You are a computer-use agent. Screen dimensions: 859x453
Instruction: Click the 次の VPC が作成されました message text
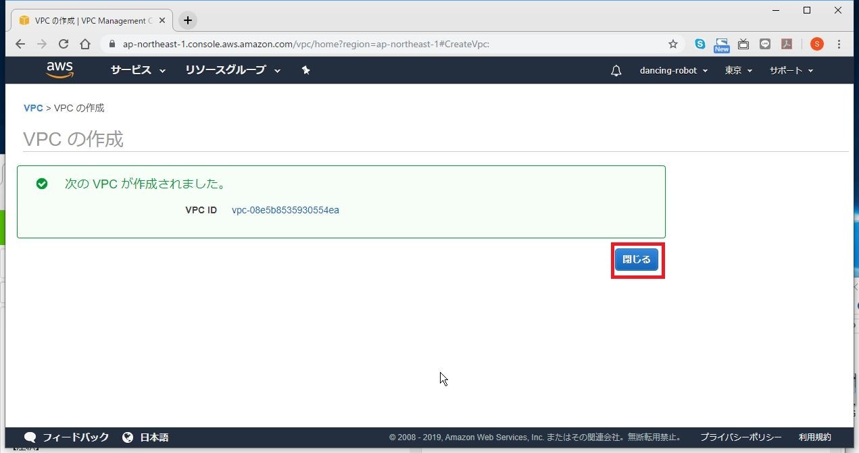tap(145, 184)
